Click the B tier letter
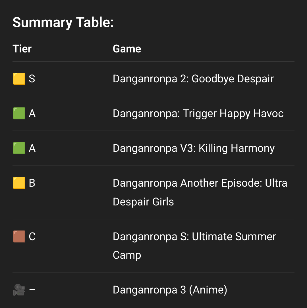307x308 pixels. click(32, 183)
